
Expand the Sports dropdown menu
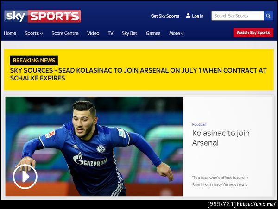(34, 33)
